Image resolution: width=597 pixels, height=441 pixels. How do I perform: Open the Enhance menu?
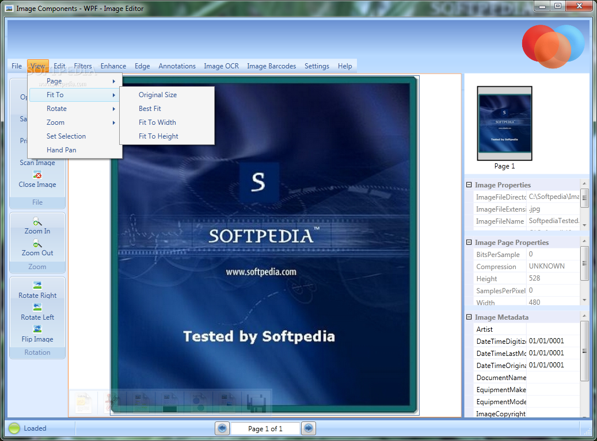113,66
